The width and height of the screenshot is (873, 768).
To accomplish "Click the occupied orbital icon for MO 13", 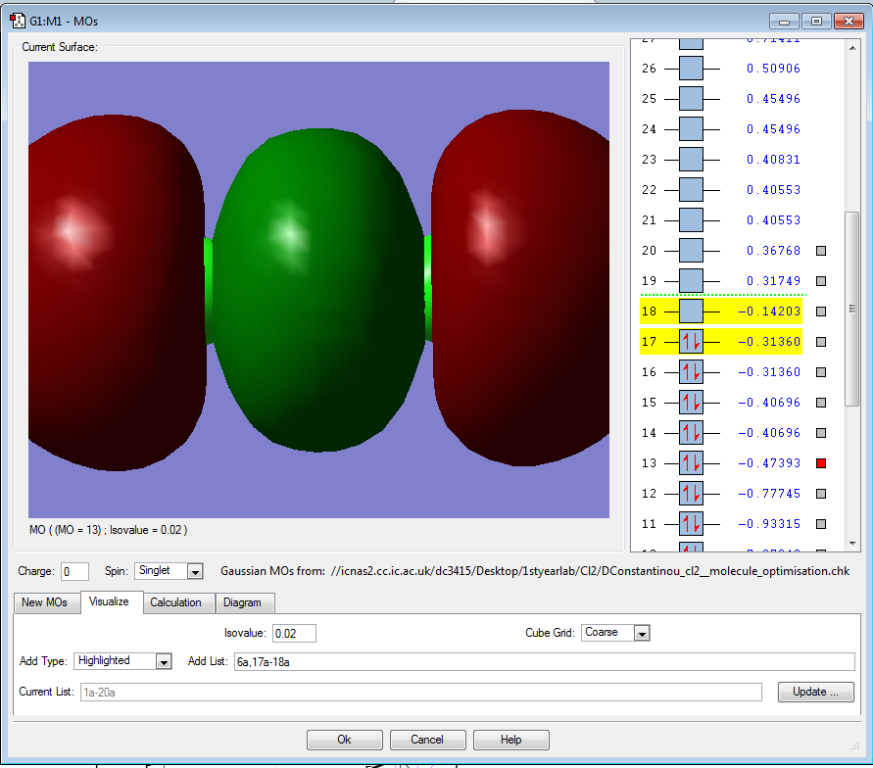I will 691,463.
